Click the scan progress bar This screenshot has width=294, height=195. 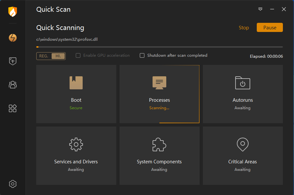(159, 47)
